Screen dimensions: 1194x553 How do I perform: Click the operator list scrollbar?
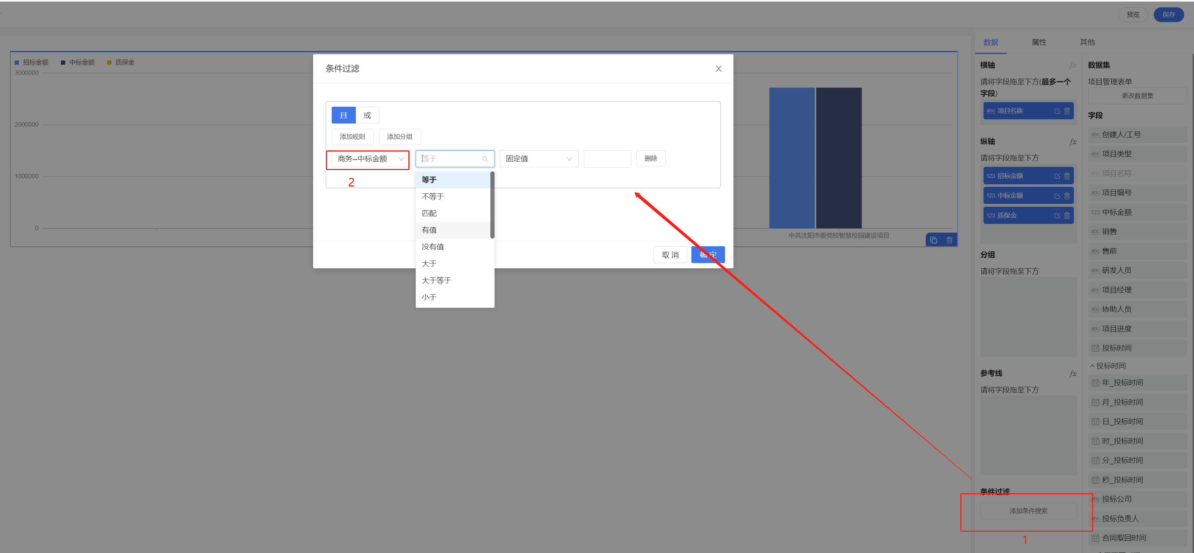[492, 205]
